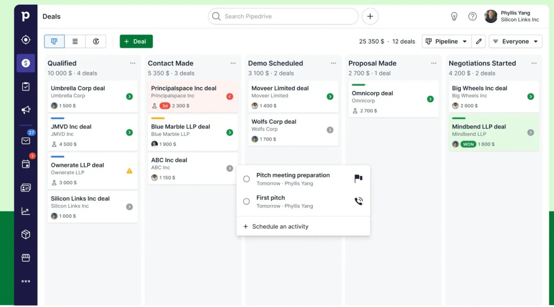
Task: Click Wolfs Corp deal gray arrow
Action: click(x=330, y=130)
